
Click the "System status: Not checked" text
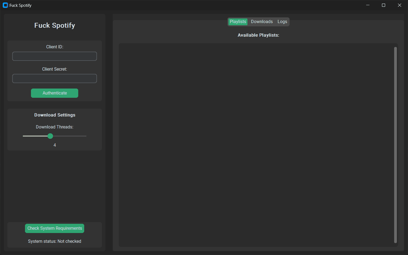point(55,241)
